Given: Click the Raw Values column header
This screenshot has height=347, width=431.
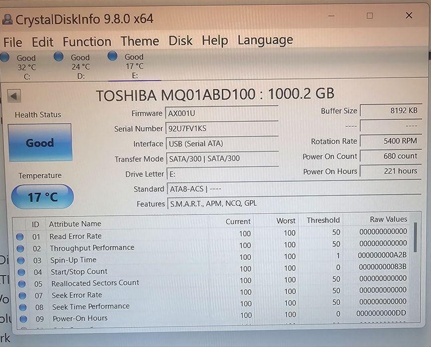Looking at the screenshot, I should pos(388,219).
